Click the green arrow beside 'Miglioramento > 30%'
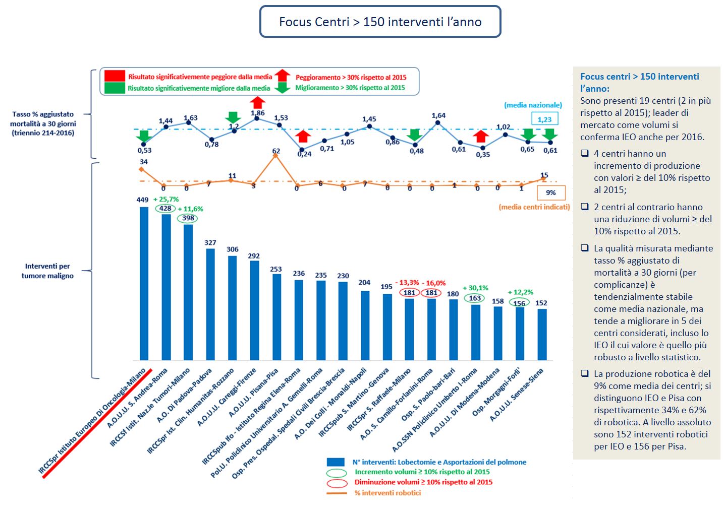The image size is (724, 517). [x=283, y=88]
